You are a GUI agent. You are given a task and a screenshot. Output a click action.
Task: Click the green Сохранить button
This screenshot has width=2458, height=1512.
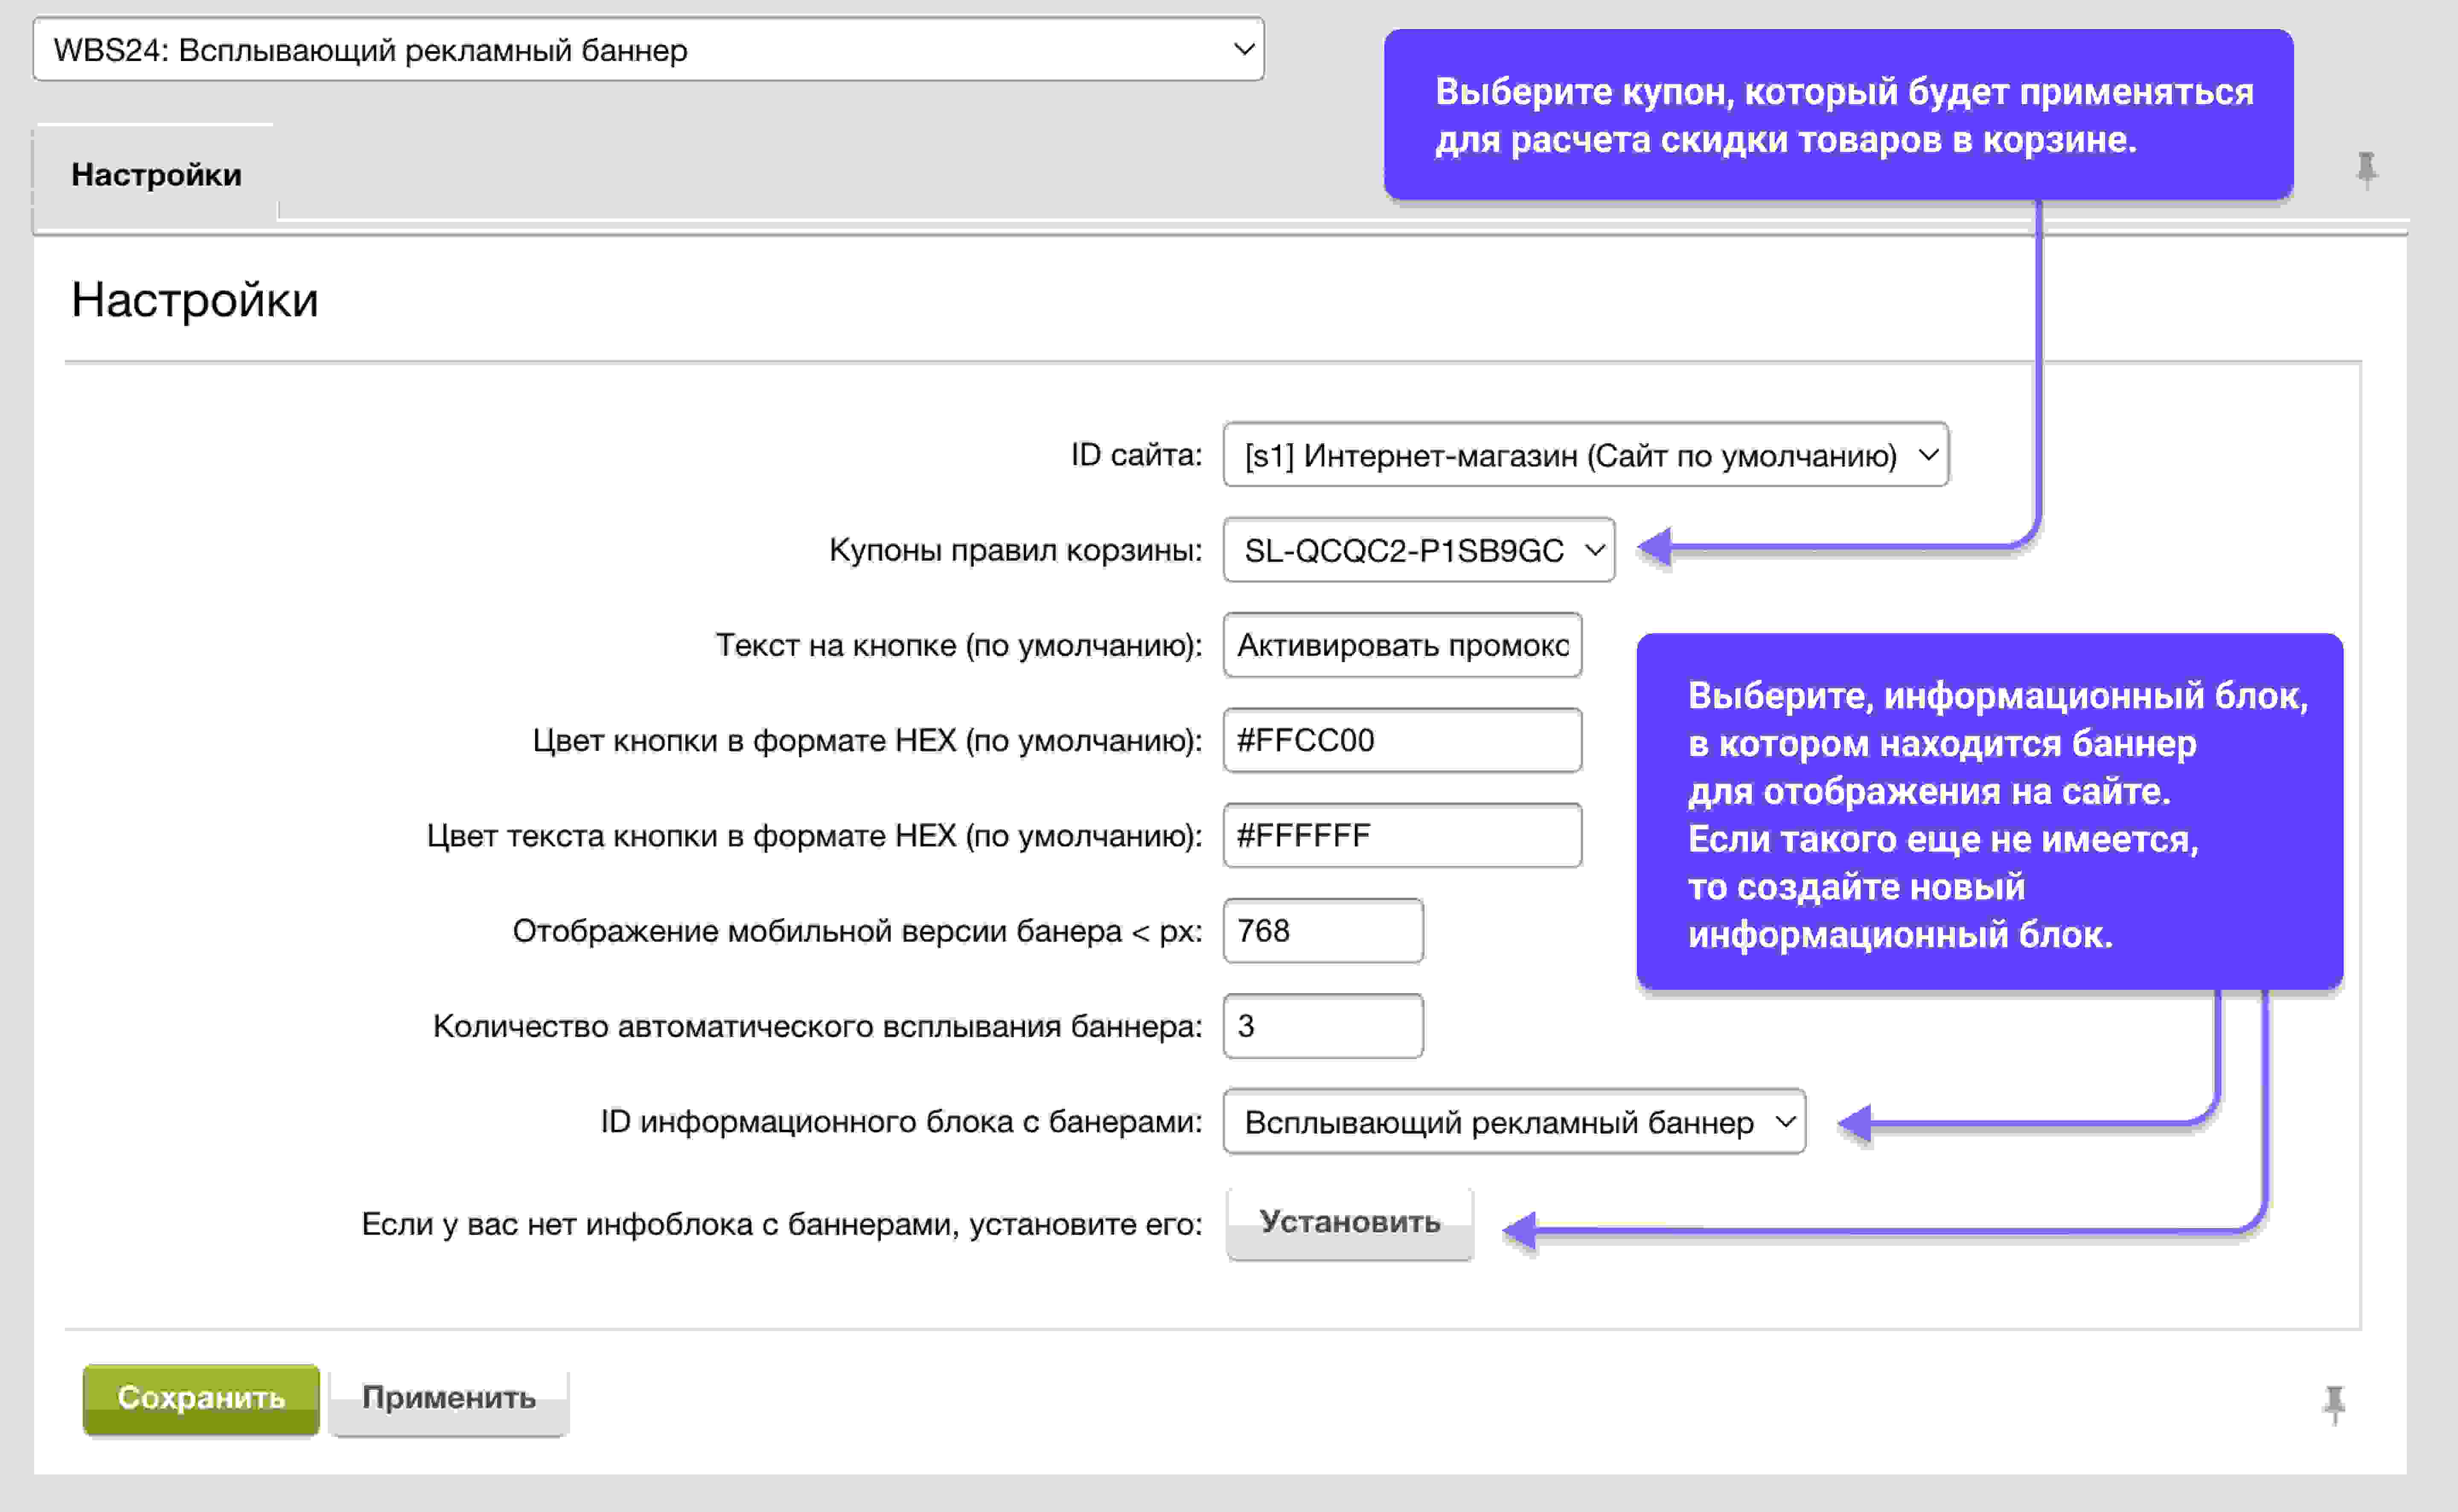(201, 1399)
